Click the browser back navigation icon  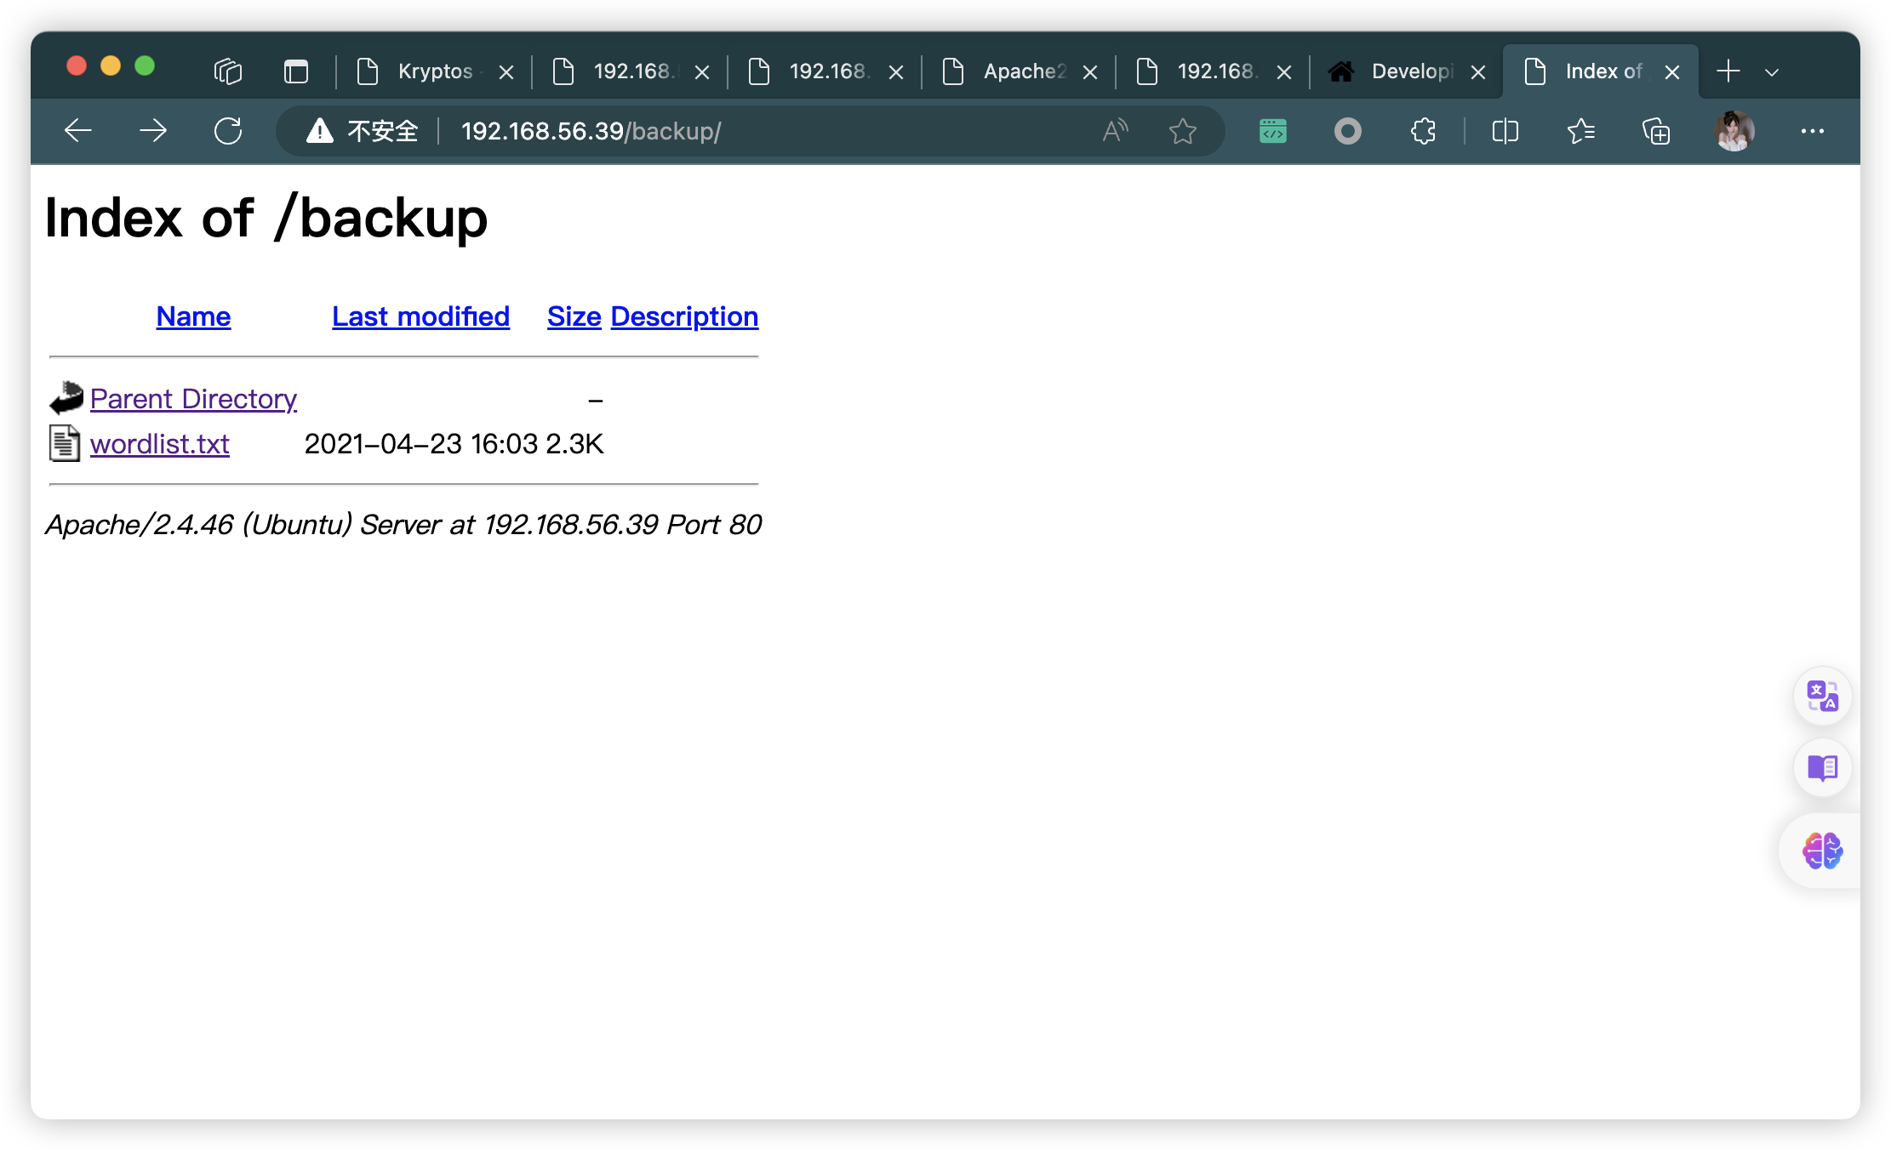78,131
